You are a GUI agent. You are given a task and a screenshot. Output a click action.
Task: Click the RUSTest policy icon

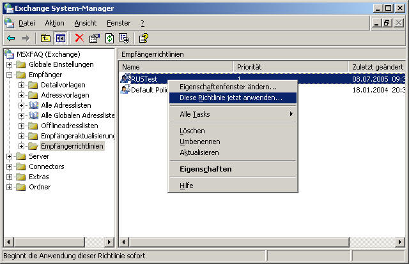point(125,78)
